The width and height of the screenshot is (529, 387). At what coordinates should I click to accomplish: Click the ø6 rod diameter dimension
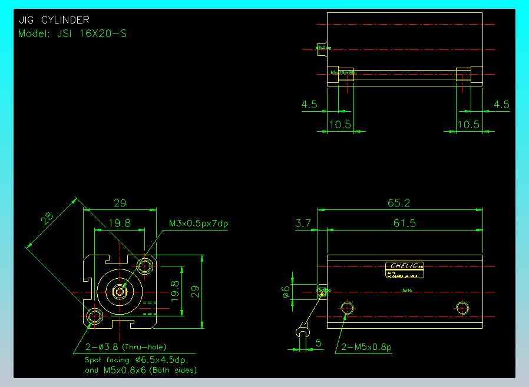coord(285,292)
